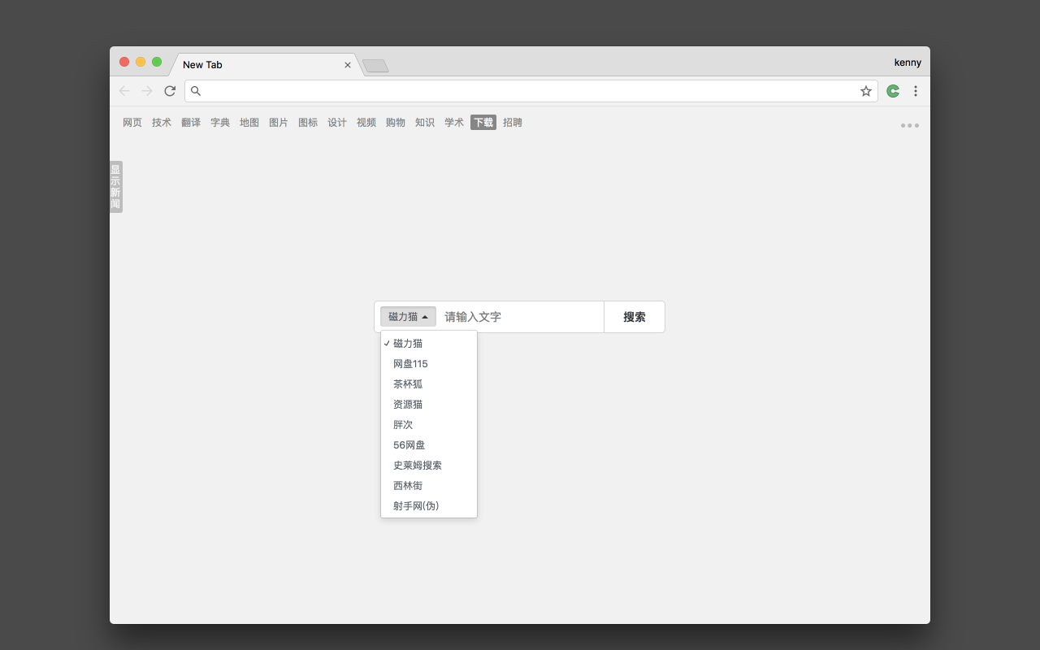The image size is (1040, 650).
Task: Click the 请输入文字 search field
Action: point(520,317)
